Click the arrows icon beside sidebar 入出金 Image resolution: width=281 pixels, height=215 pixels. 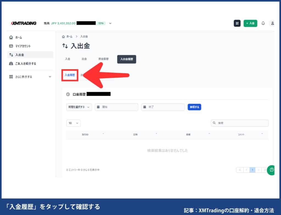11,55
